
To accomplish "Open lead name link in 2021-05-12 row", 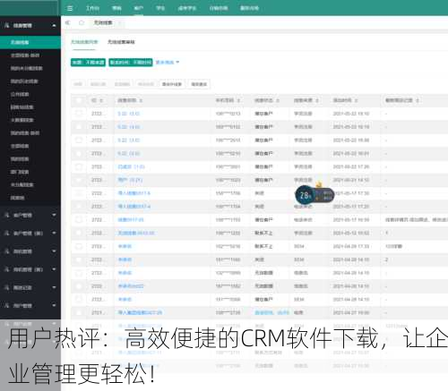I will click(136, 233).
